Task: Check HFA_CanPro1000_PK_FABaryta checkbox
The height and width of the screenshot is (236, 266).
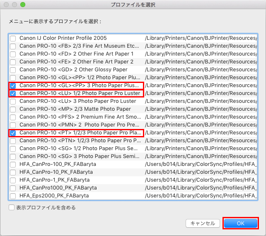Action: click(13, 188)
